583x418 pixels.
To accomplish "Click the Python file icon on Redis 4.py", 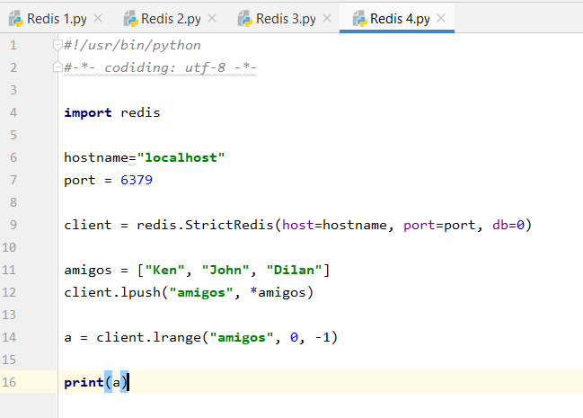I will pos(359,19).
